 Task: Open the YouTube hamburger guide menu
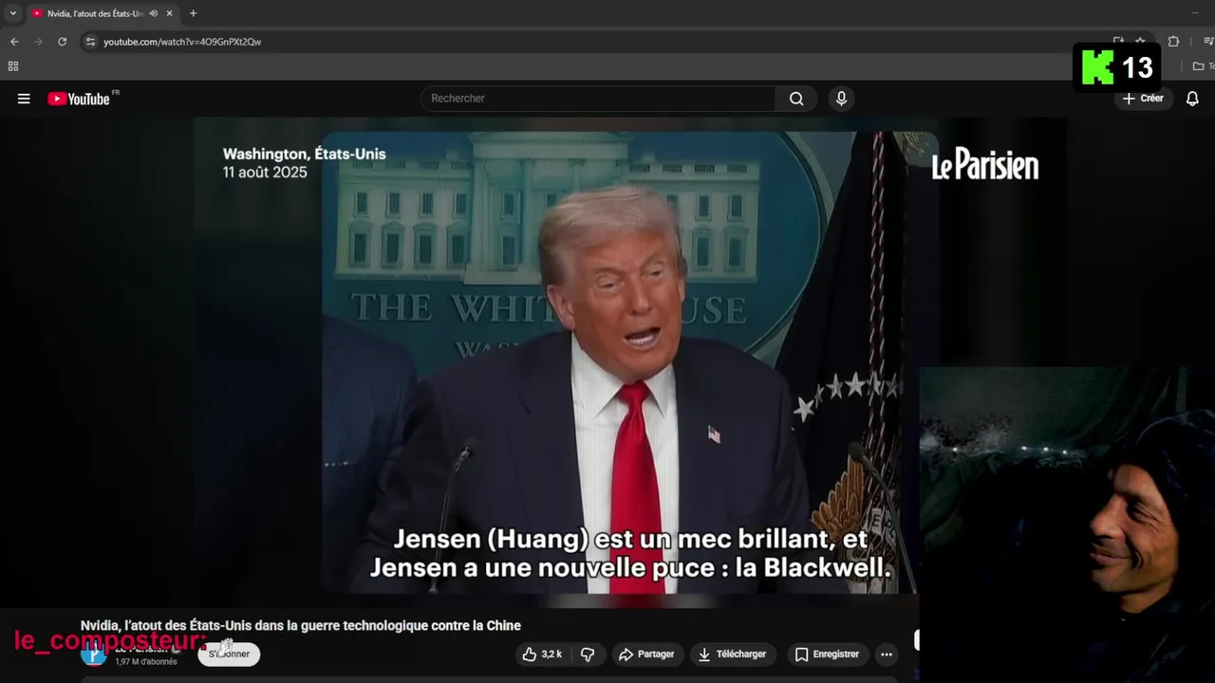pos(24,99)
